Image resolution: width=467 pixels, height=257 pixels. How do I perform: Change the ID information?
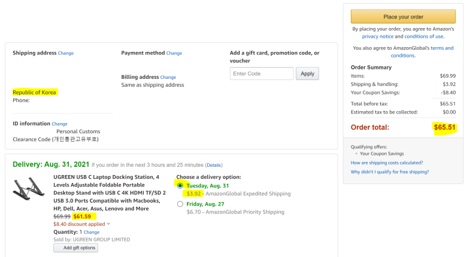59,124
